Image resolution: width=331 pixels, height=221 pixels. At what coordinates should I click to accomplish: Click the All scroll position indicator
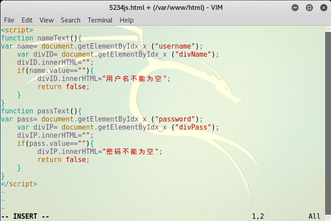[x=314, y=216]
